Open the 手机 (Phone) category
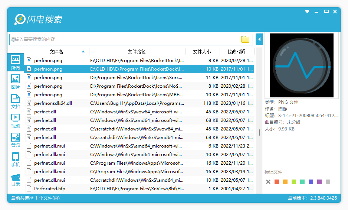The image size is (348, 210). click(16, 159)
